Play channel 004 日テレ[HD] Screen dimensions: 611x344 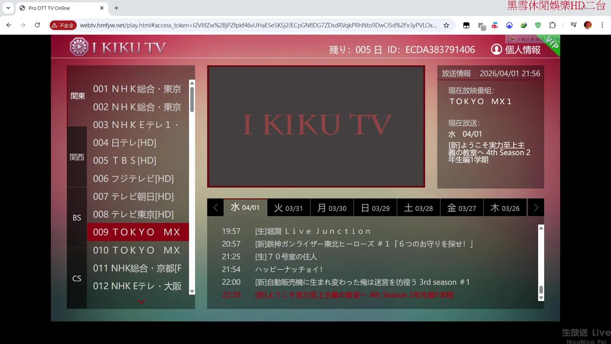[x=138, y=142]
